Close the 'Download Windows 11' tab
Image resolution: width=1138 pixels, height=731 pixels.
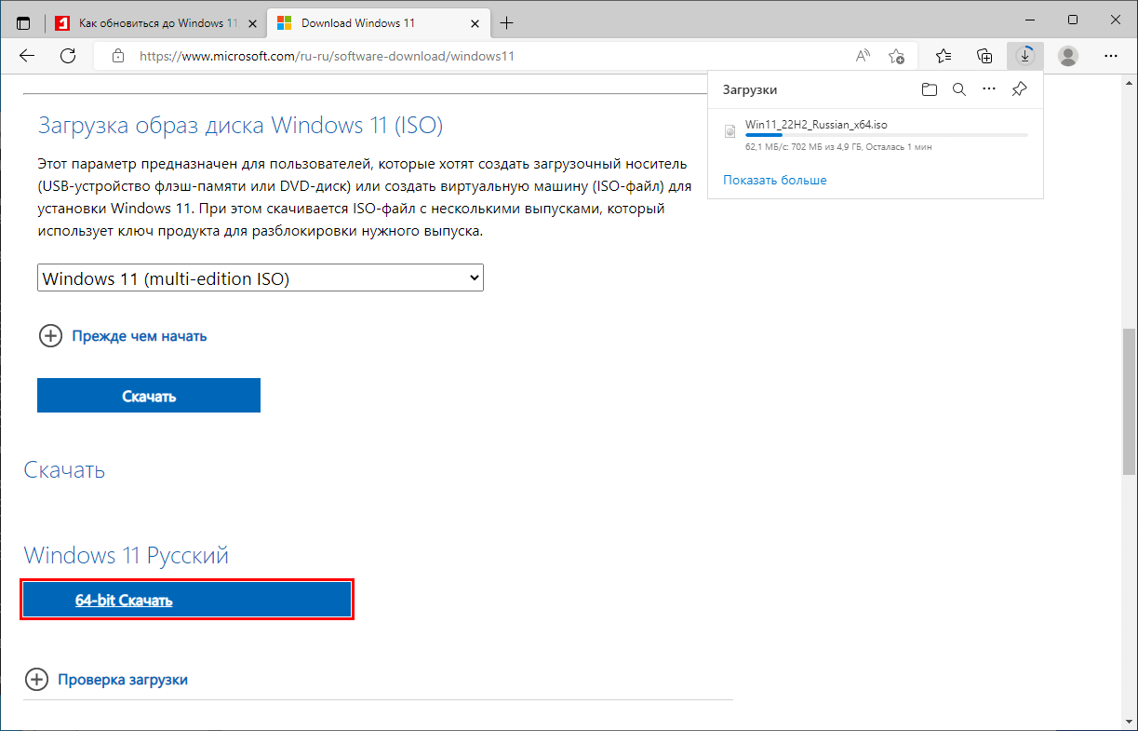pos(475,22)
